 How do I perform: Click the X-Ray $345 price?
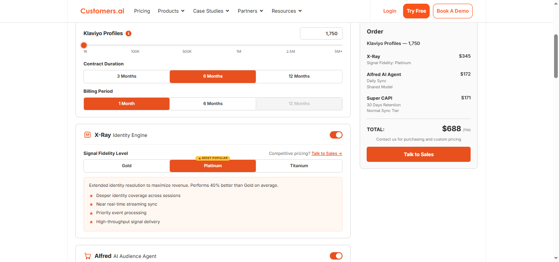pos(465,56)
